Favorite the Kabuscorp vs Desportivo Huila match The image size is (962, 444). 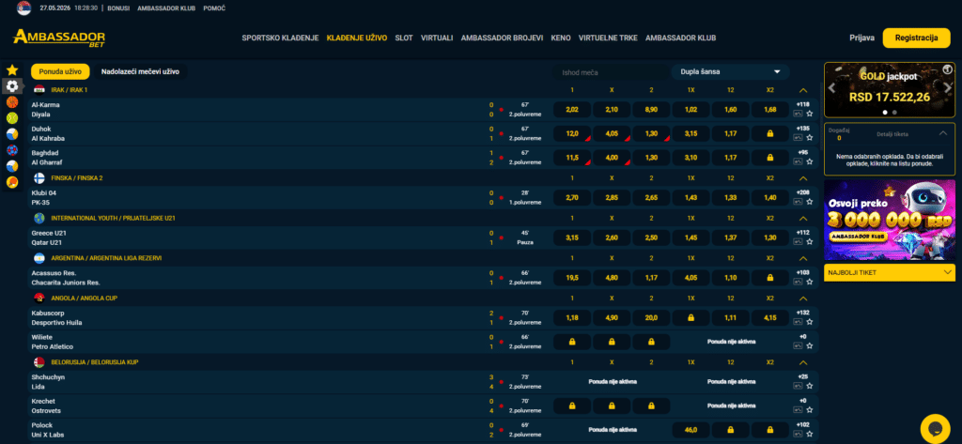[x=809, y=322]
